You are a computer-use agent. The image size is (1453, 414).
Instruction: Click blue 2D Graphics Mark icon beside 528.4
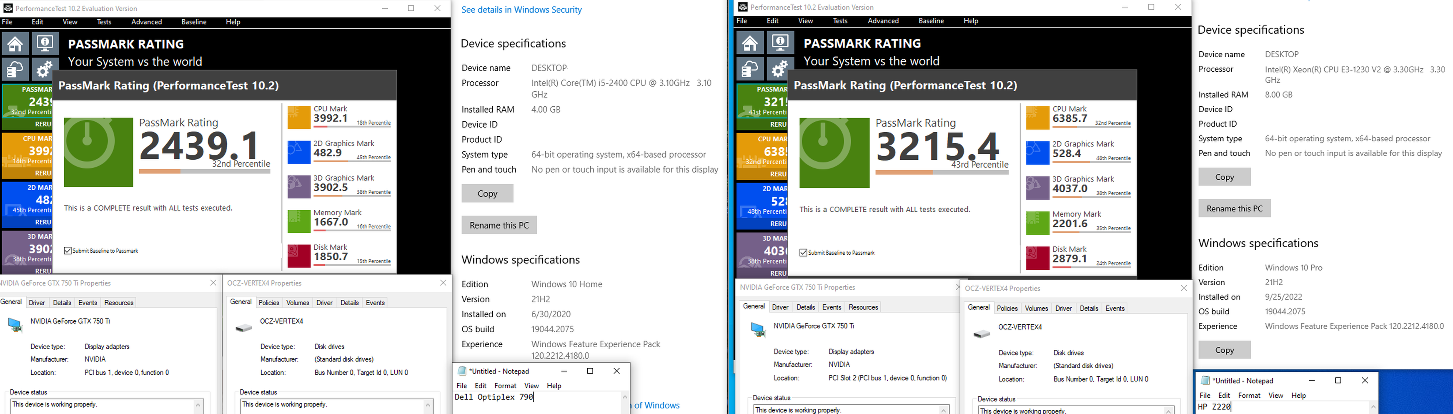(1037, 153)
